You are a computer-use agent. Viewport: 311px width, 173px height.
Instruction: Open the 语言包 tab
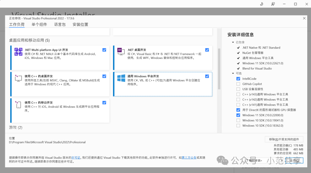60,24
